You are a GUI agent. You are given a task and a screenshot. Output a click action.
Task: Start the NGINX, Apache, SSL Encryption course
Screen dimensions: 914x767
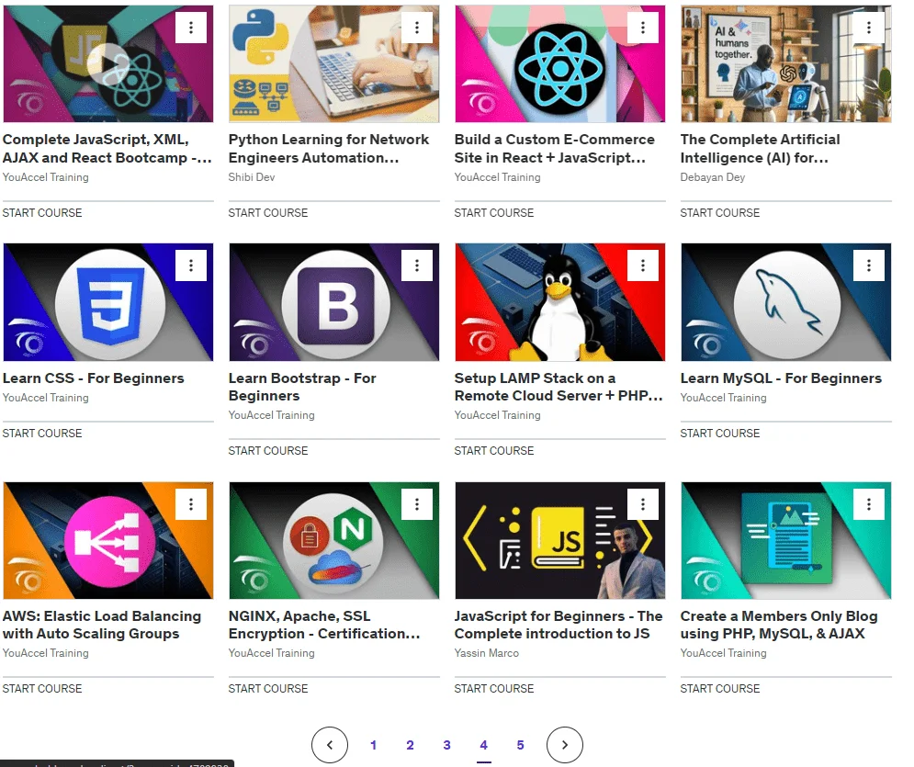pos(268,688)
